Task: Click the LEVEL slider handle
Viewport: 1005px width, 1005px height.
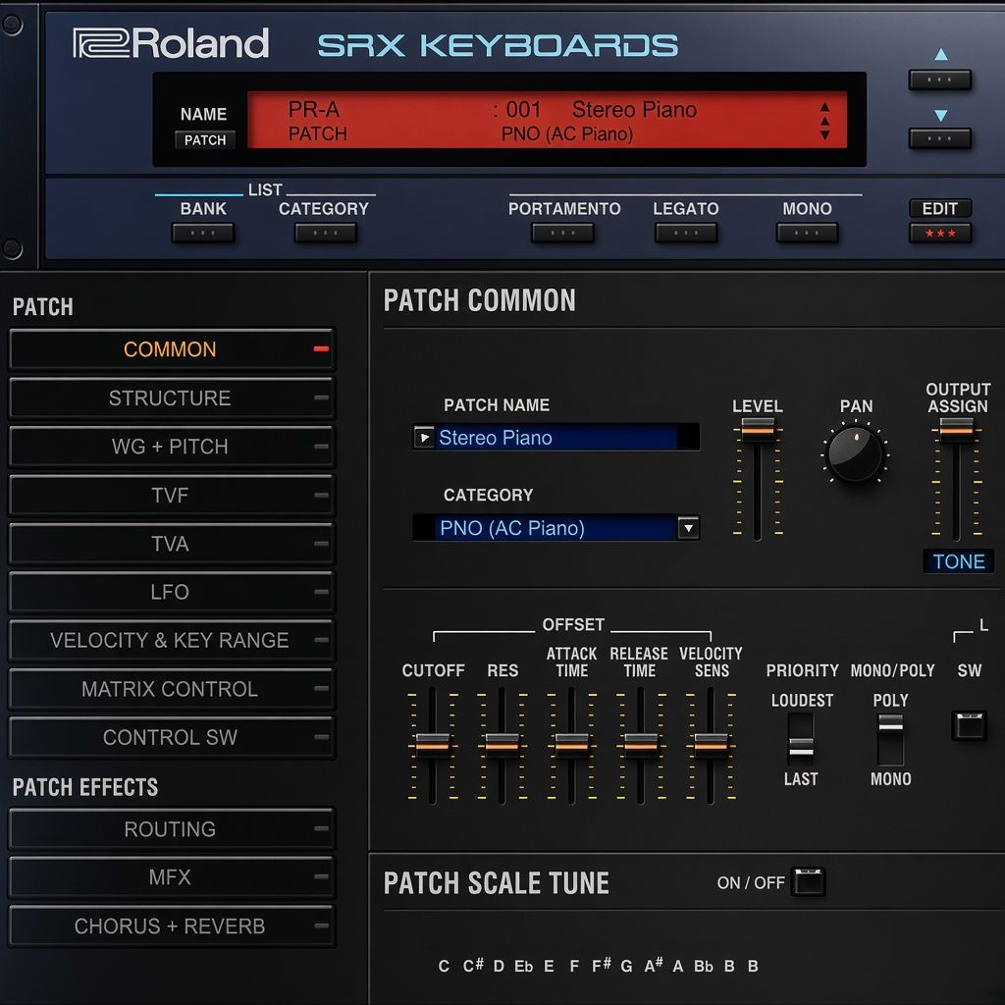Action: [758, 429]
